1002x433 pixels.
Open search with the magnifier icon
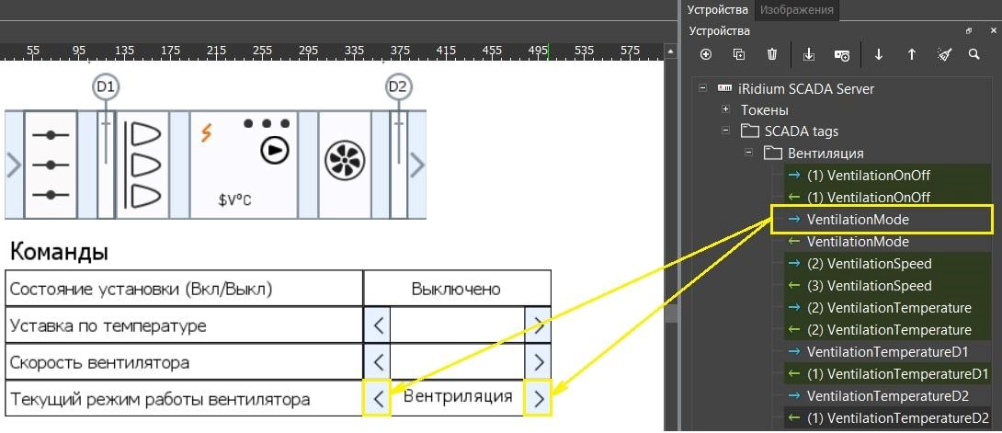[974, 55]
